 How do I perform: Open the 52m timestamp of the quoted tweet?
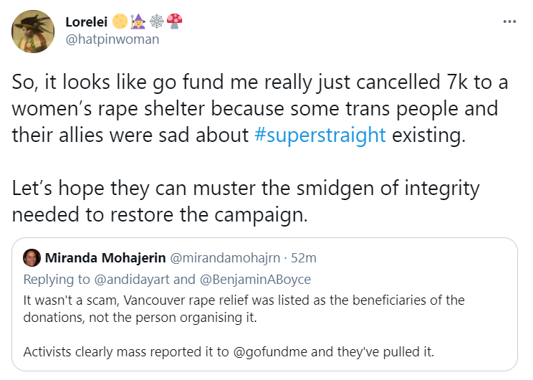[305, 258]
